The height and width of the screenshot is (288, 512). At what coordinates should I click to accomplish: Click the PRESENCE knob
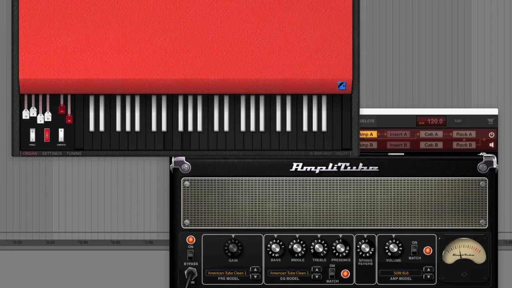[341, 248]
